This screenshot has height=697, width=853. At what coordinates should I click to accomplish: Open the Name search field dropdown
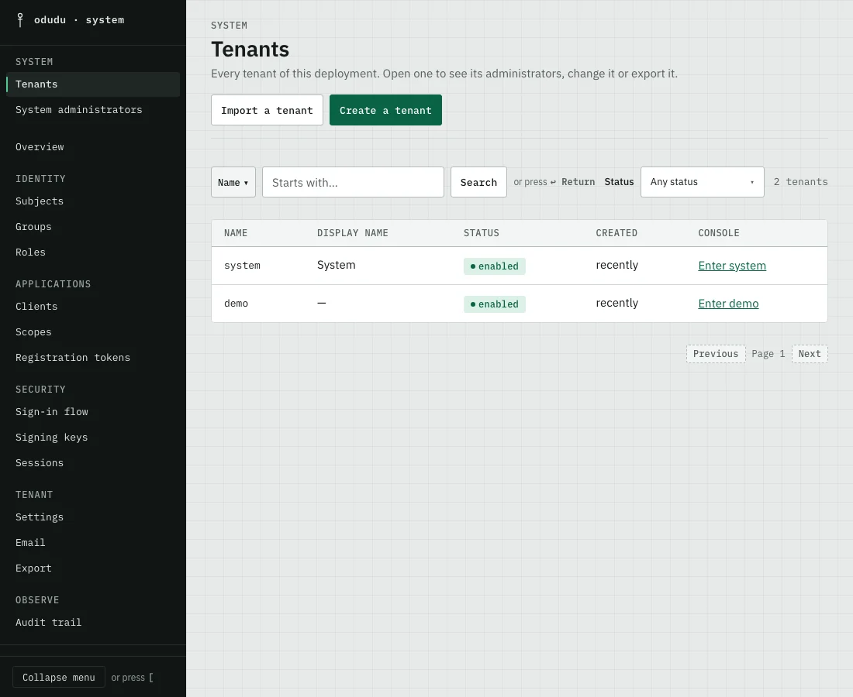pos(233,182)
